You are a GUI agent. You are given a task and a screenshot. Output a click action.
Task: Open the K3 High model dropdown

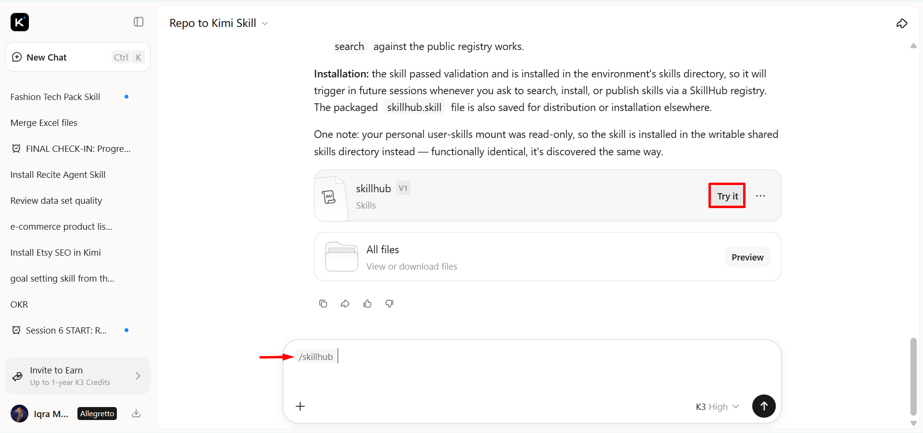pyautogui.click(x=717, y=407)
